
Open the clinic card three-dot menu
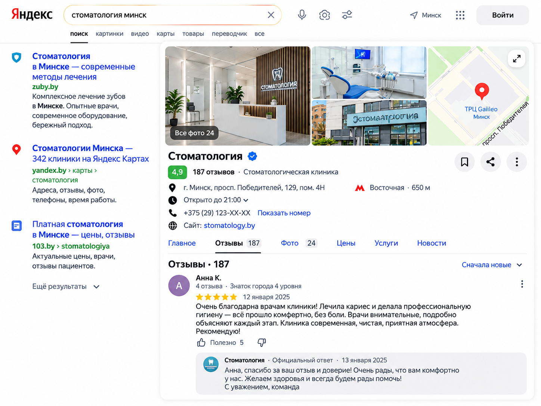click(x=517, y=162)
